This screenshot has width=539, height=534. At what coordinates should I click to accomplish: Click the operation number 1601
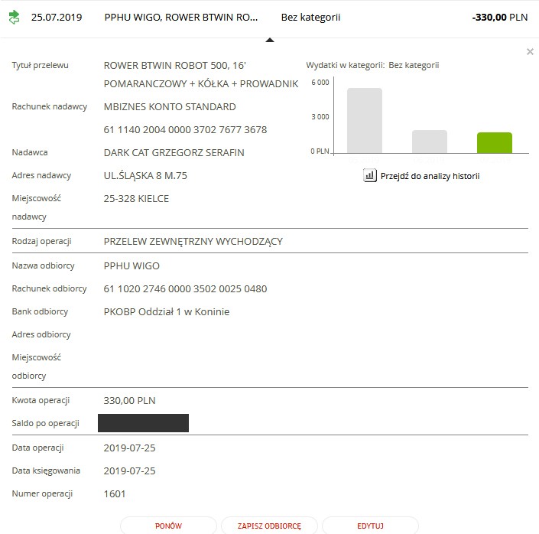[115, 494]
